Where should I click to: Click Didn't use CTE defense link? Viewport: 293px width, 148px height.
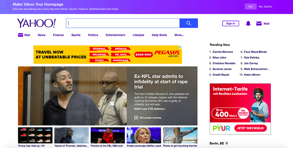coord(150,109)
